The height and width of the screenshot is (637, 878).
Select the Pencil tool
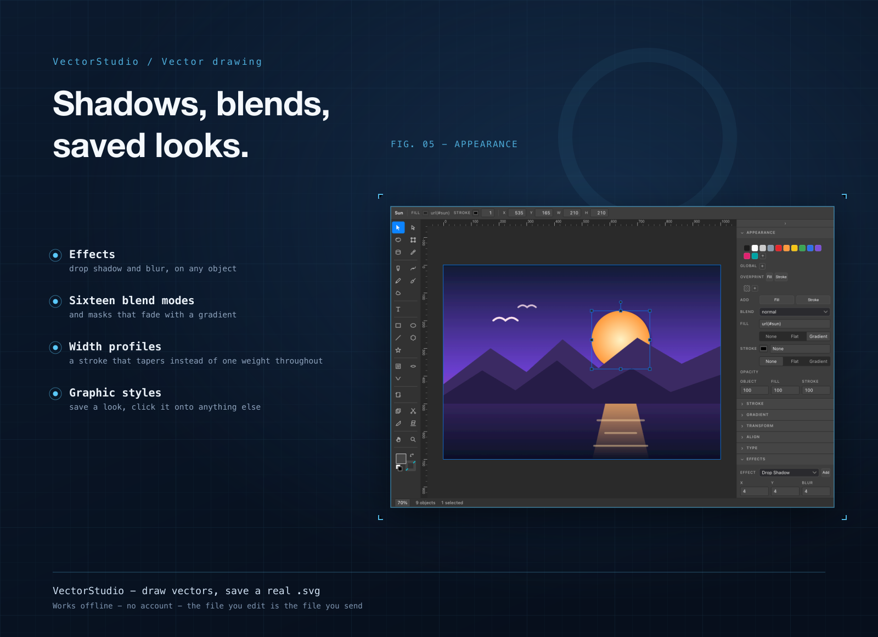(x=398, y=281)
